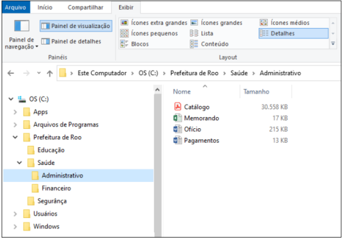
Task: Choose Conteúdo layout
Action: point(209,44)
